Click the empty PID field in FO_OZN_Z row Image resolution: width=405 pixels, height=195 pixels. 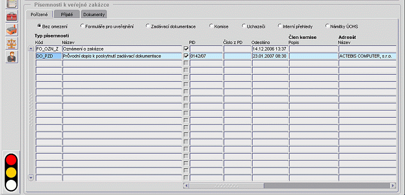point(206,48)
